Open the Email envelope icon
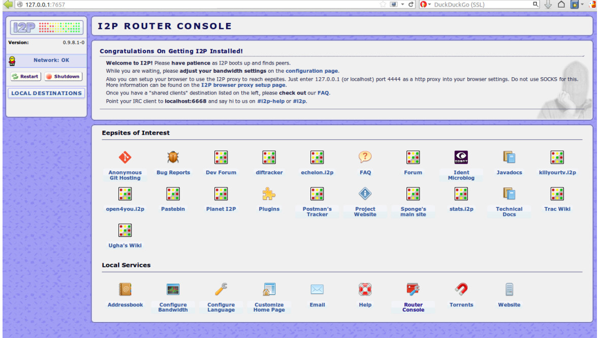Image resolution: width=599 pixels, height=338 pixels. [317, 290]
